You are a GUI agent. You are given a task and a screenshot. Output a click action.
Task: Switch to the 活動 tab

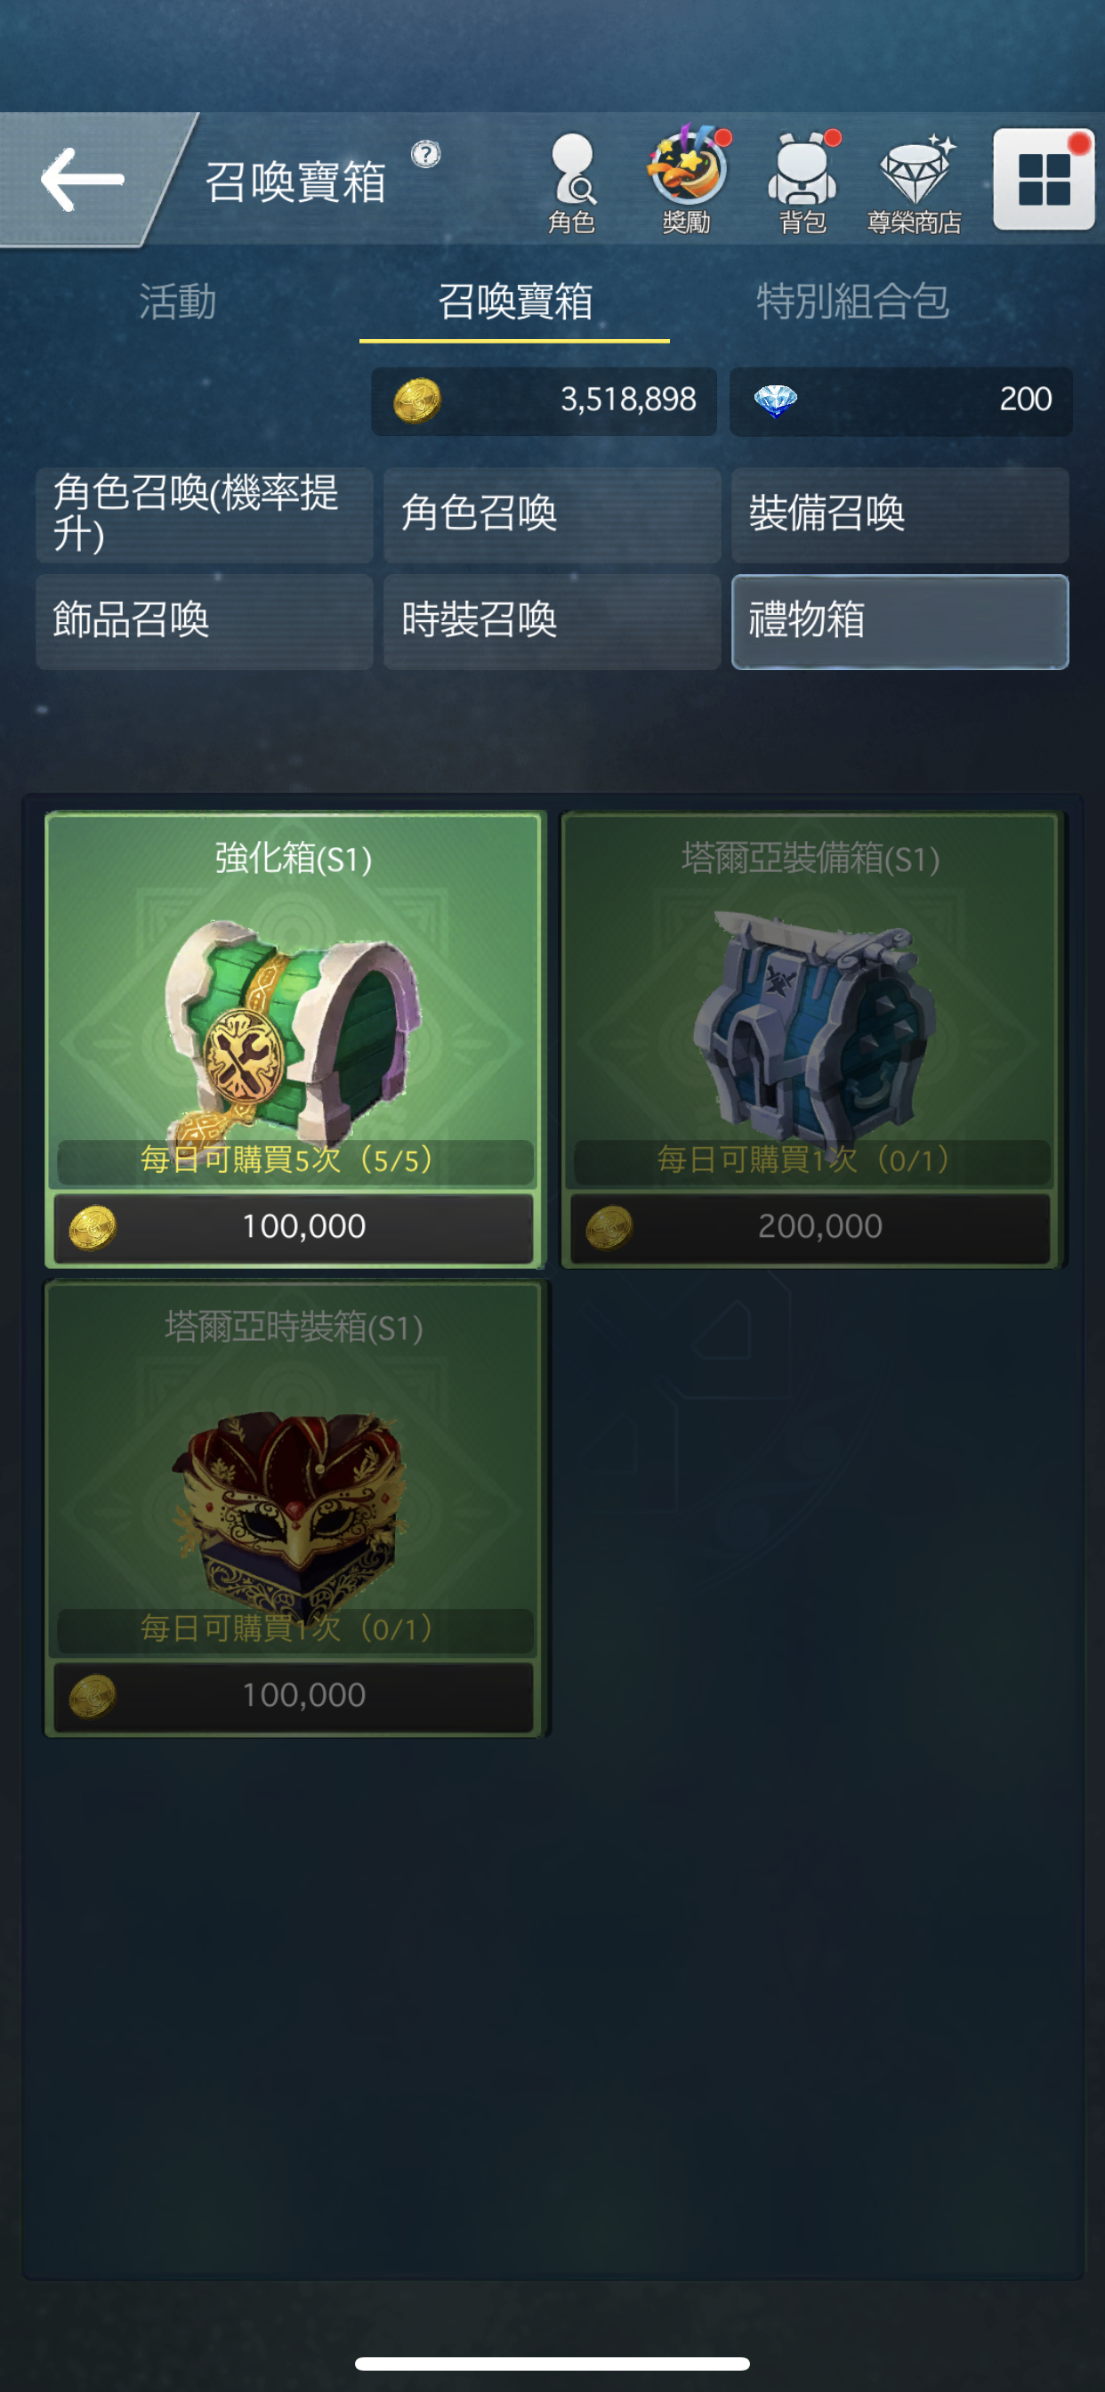tap(177, 302)
